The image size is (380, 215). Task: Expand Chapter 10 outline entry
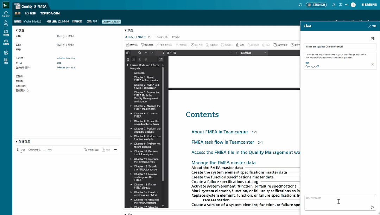[131, 151]
